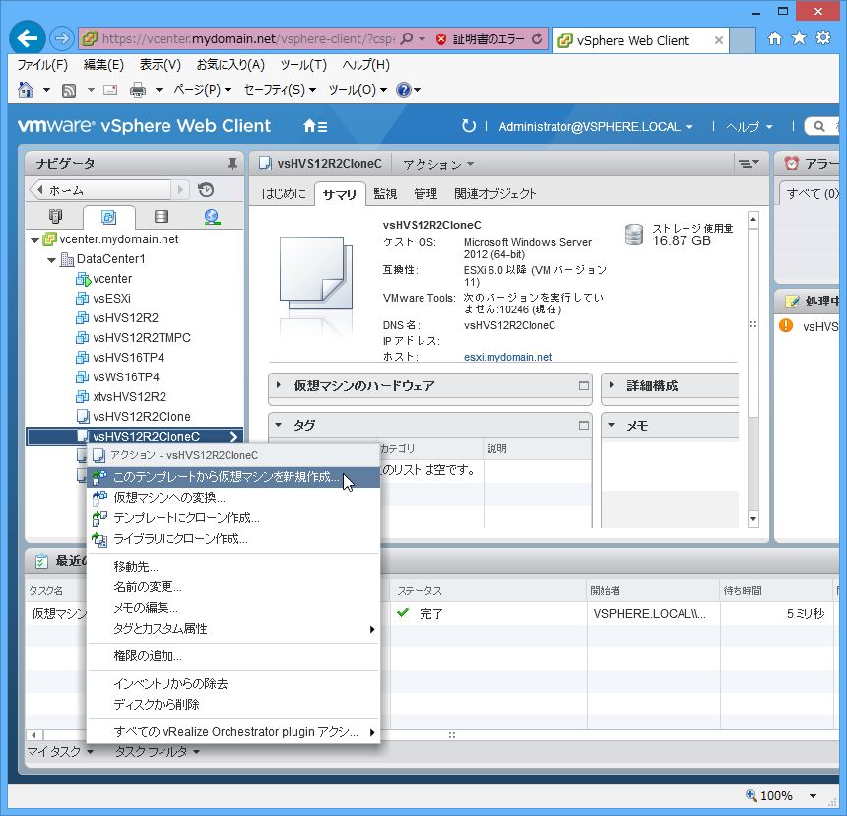Expand the Advanced Configuration section
Screen dimensions: 847x816
coord(611,385)
